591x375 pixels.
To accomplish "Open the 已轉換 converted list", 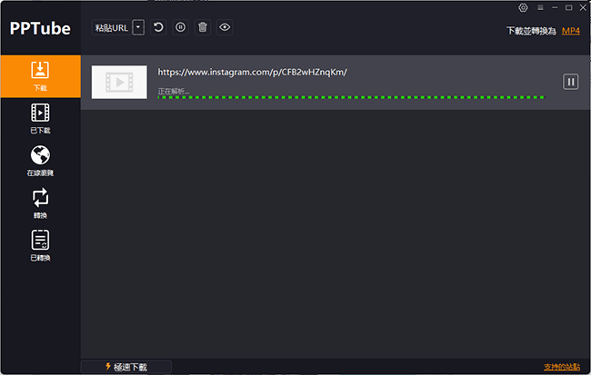I will [40, 245].
